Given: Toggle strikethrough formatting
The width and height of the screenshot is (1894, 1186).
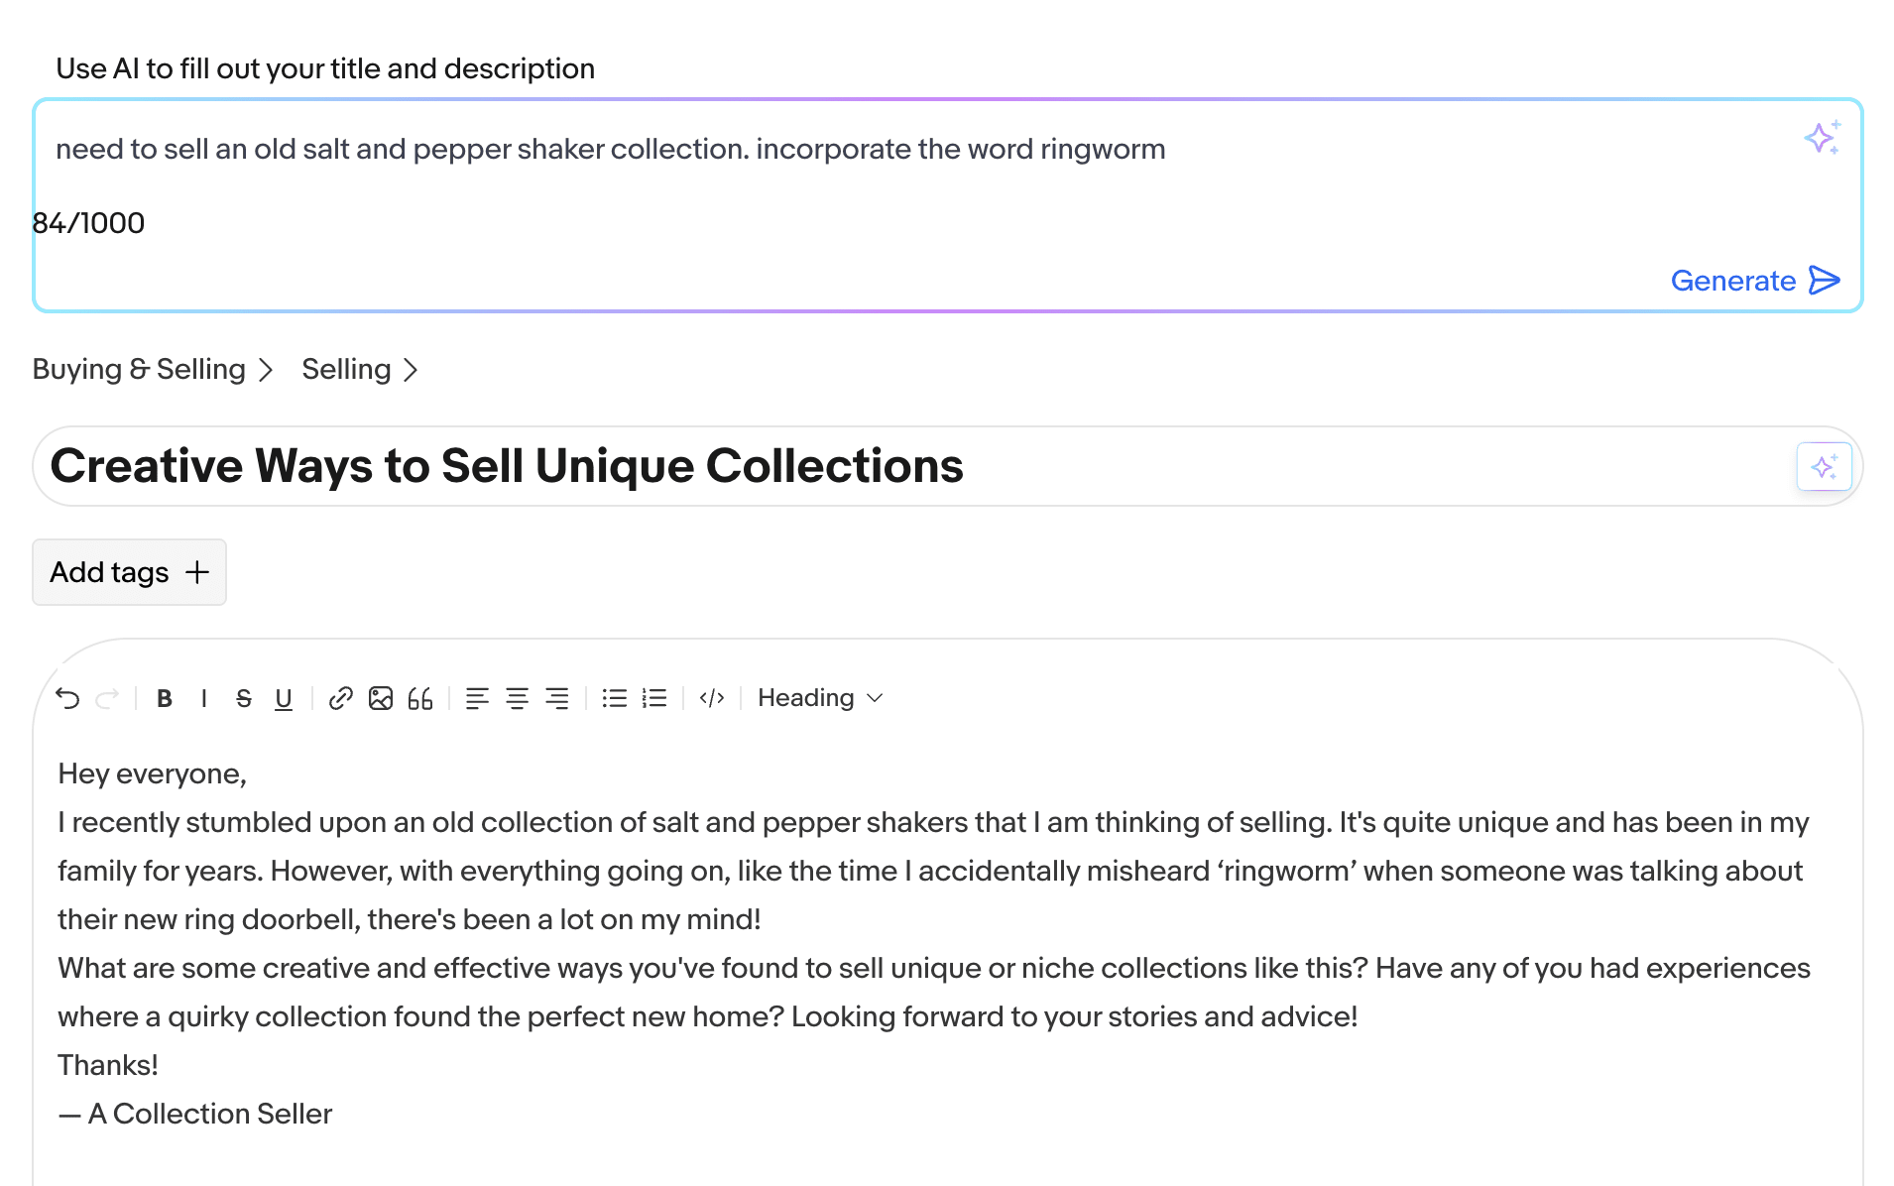Looking at the screenshot, I should [x=244, y=698].
